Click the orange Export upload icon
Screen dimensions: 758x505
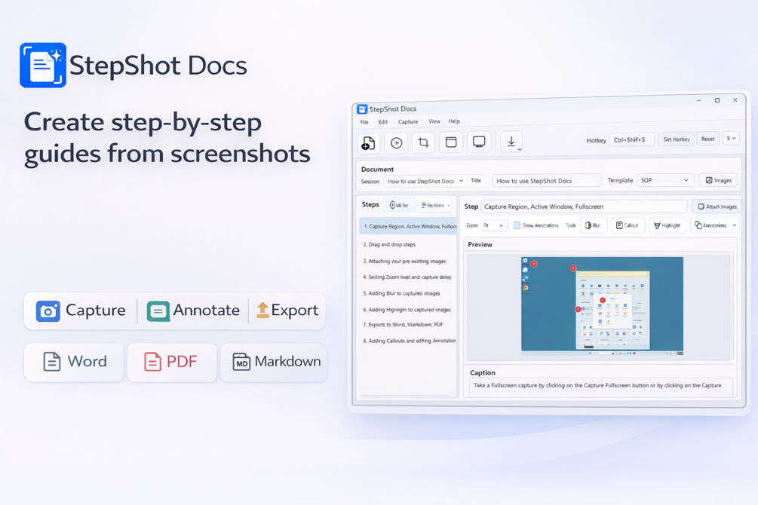[262, 310]
